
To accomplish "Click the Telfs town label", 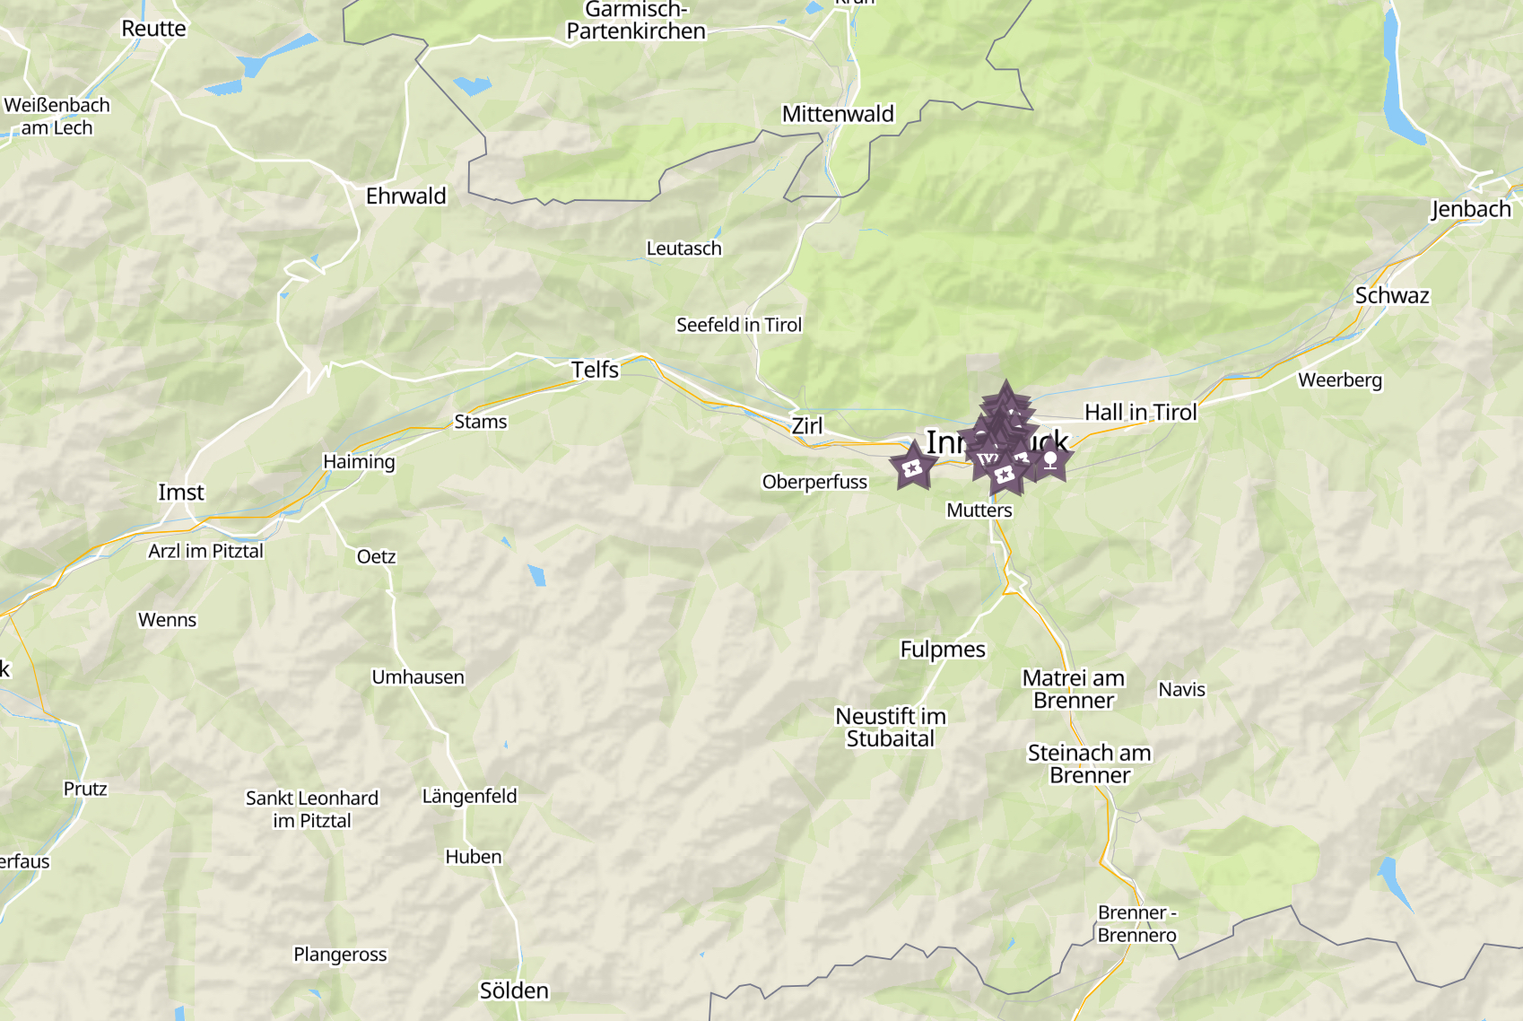I will tap(595, 370).
